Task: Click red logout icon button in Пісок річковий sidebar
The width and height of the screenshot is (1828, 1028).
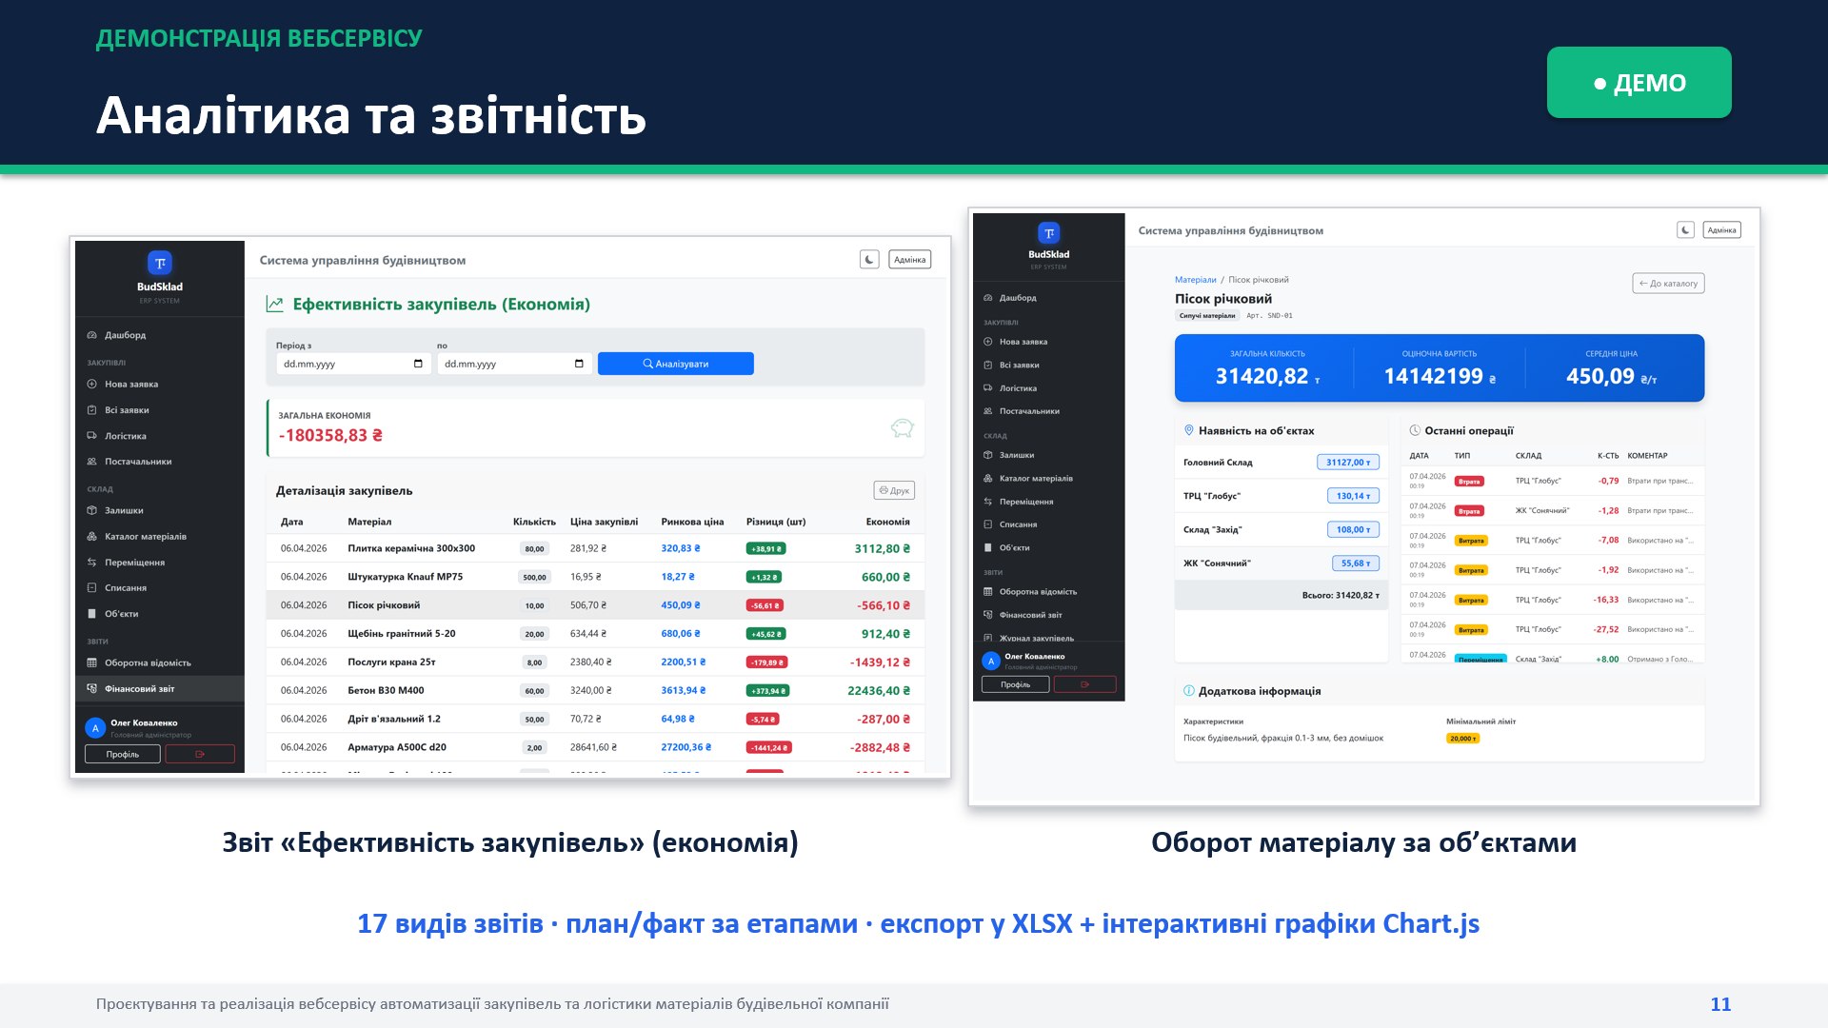Action: pos(1084,684)
